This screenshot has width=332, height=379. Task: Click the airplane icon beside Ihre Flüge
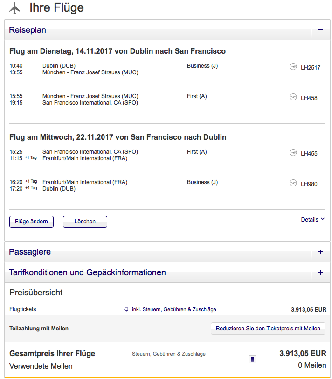pos(15,8)
